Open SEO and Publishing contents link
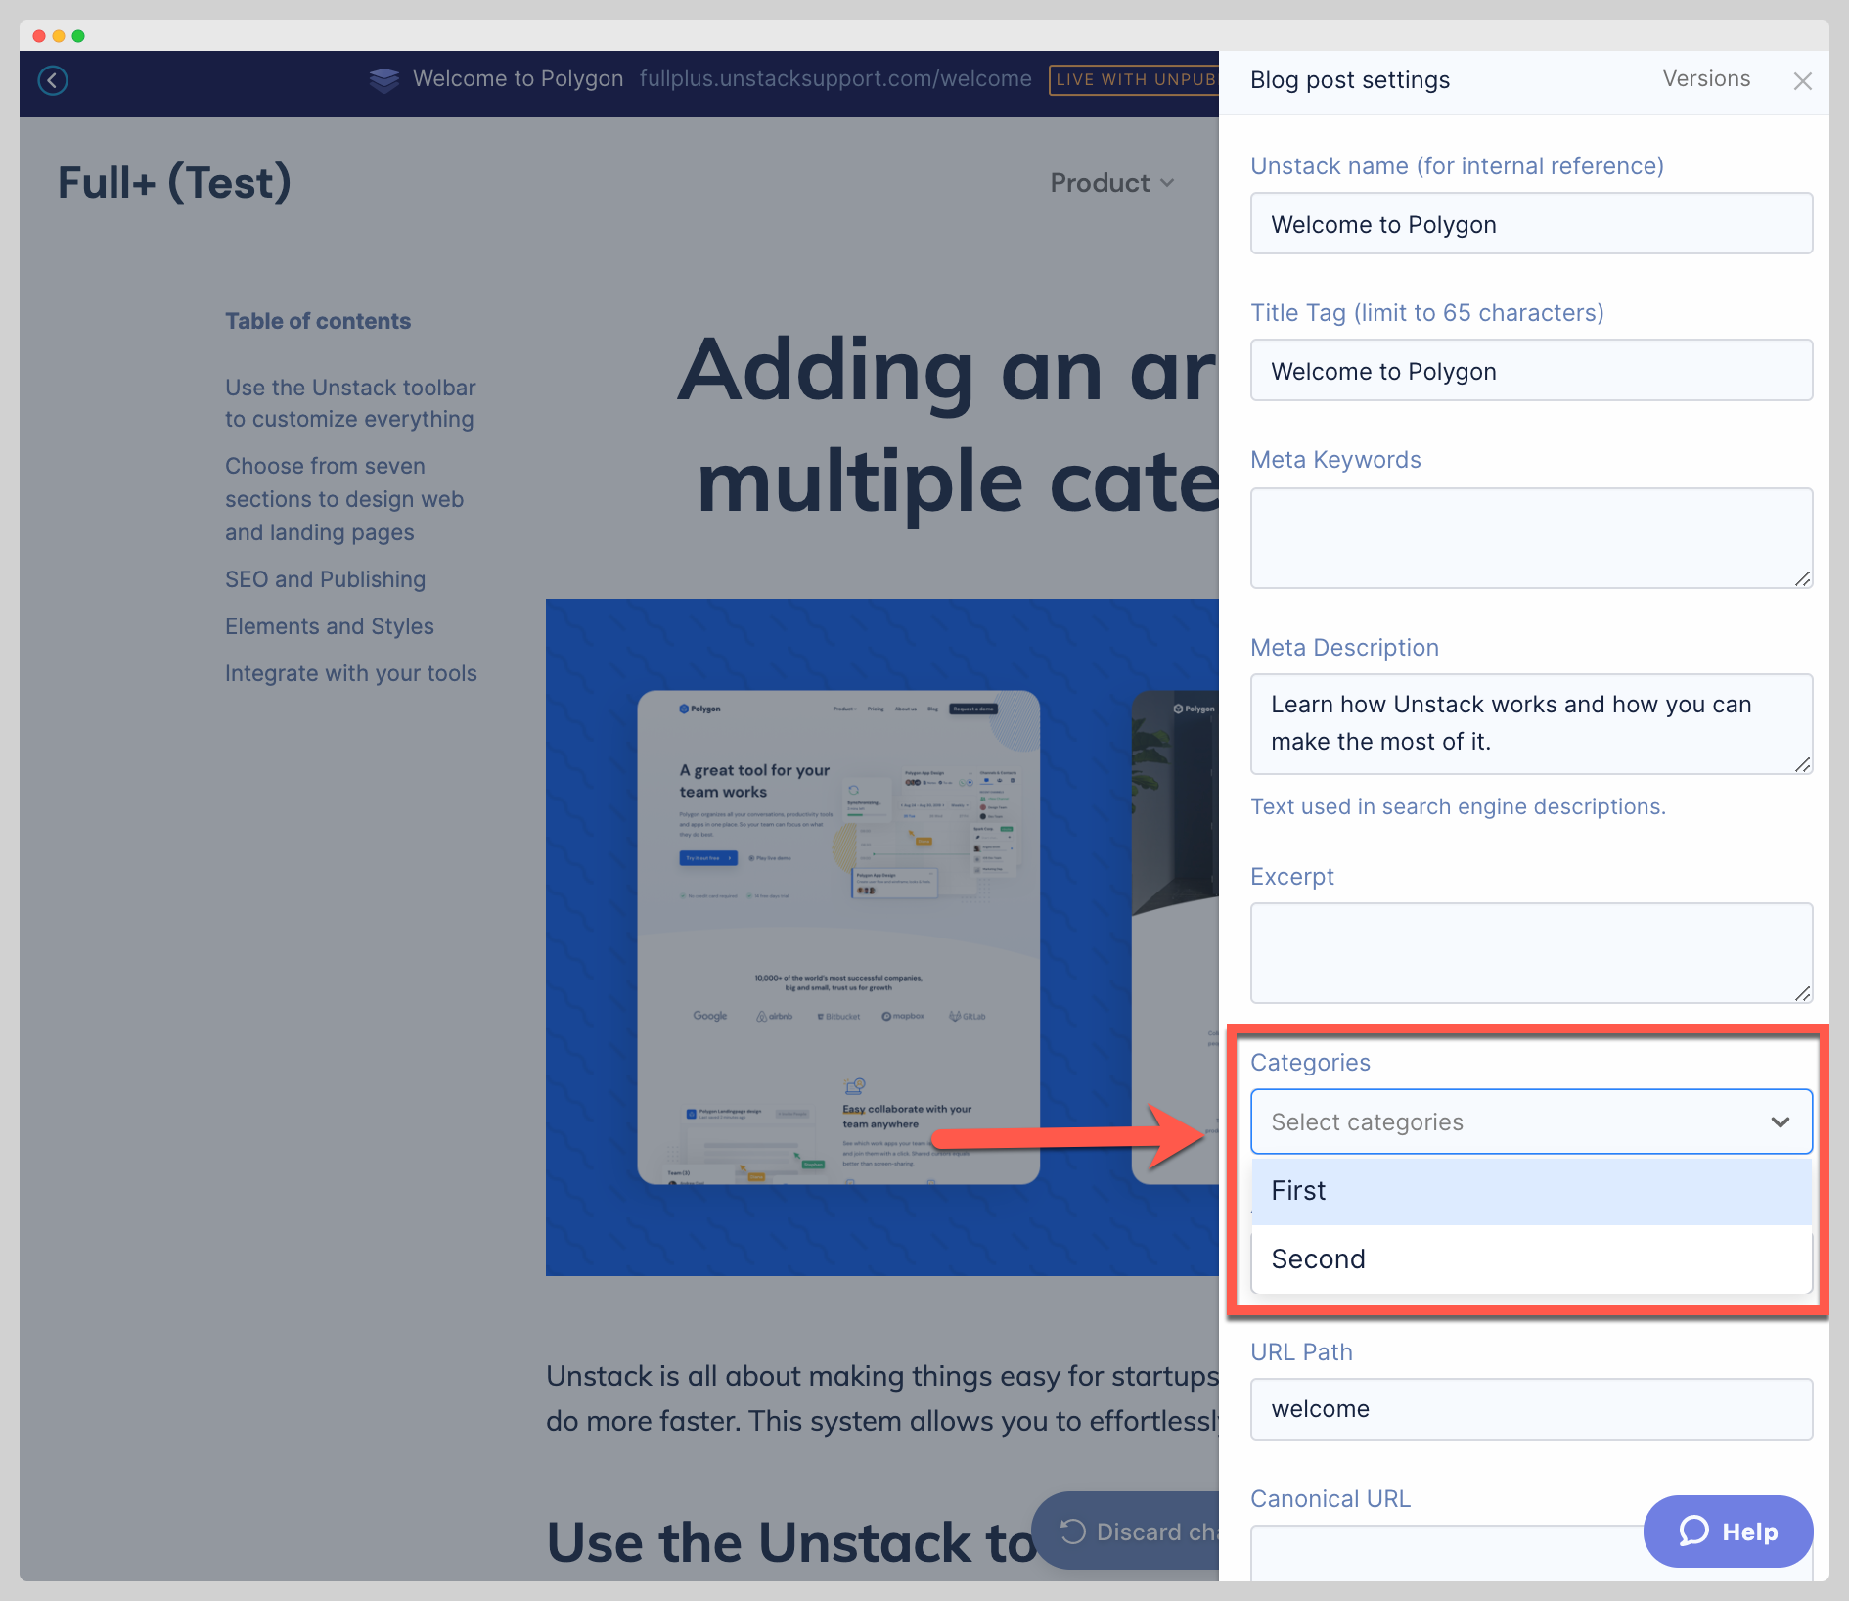1849x1601 pixels. tap(325, 579)
